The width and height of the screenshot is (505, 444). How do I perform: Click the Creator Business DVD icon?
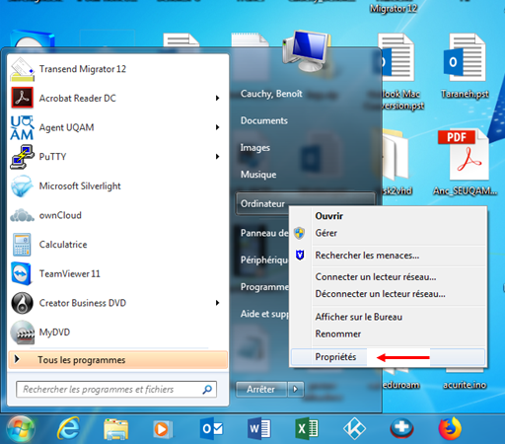tap(22, 303)
